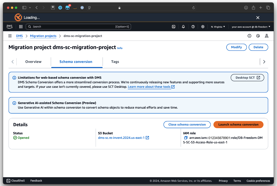Click the Desktop SCT button
Screen dimensions: 277x186
(247, 78)
